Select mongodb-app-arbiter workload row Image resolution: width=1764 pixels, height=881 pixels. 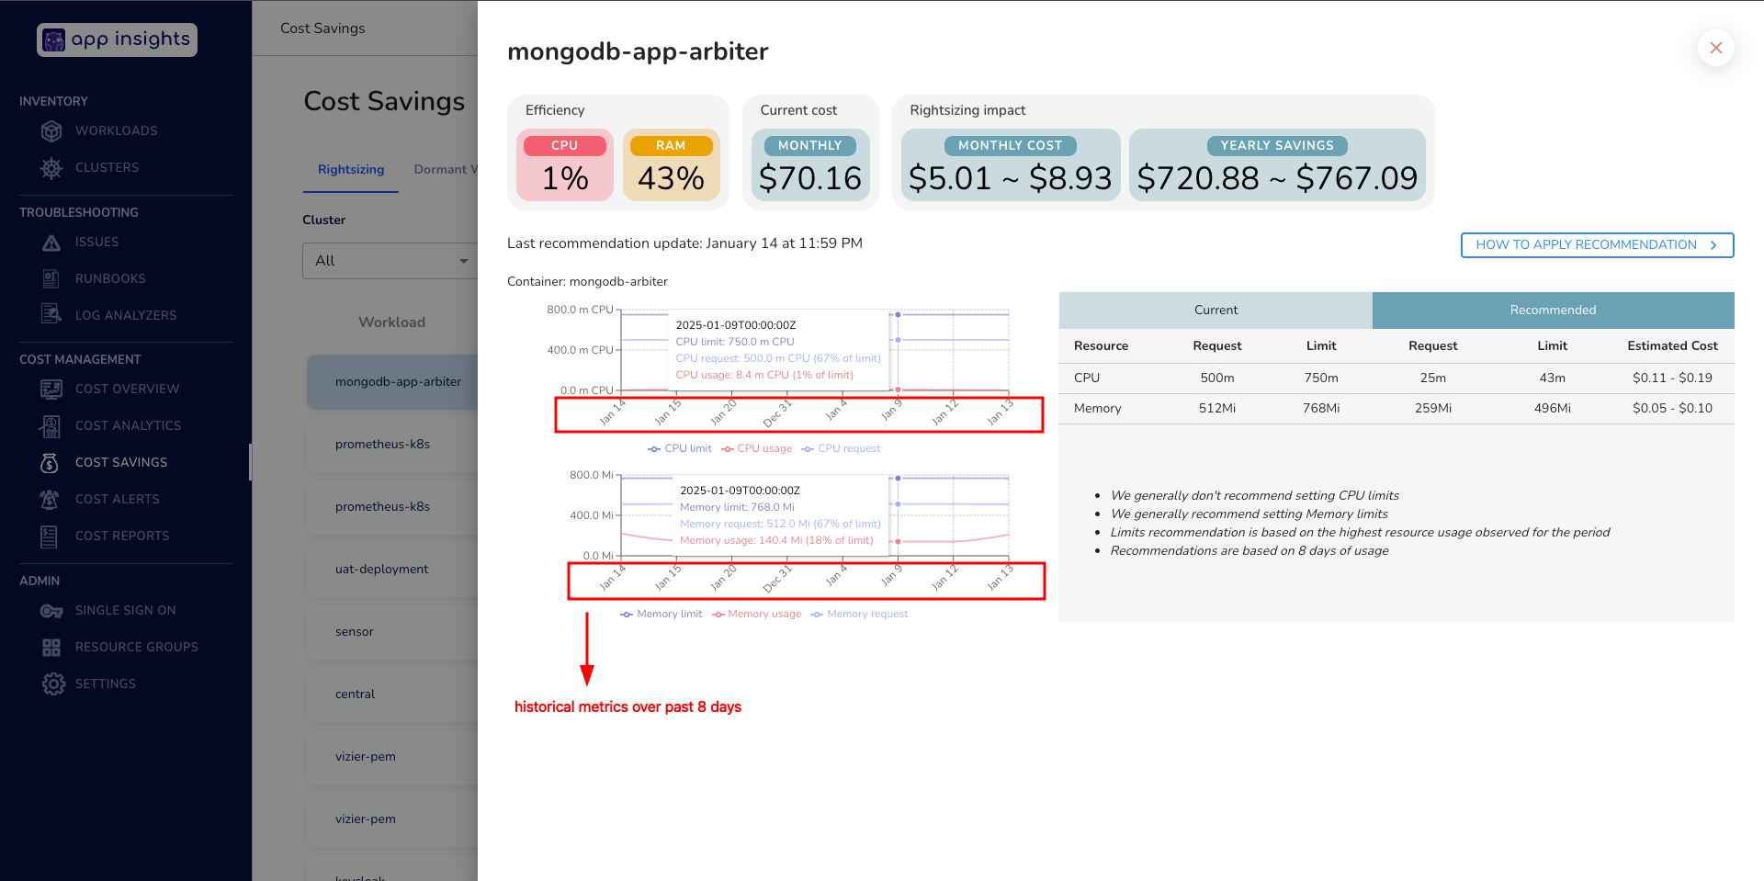point(392,382)
